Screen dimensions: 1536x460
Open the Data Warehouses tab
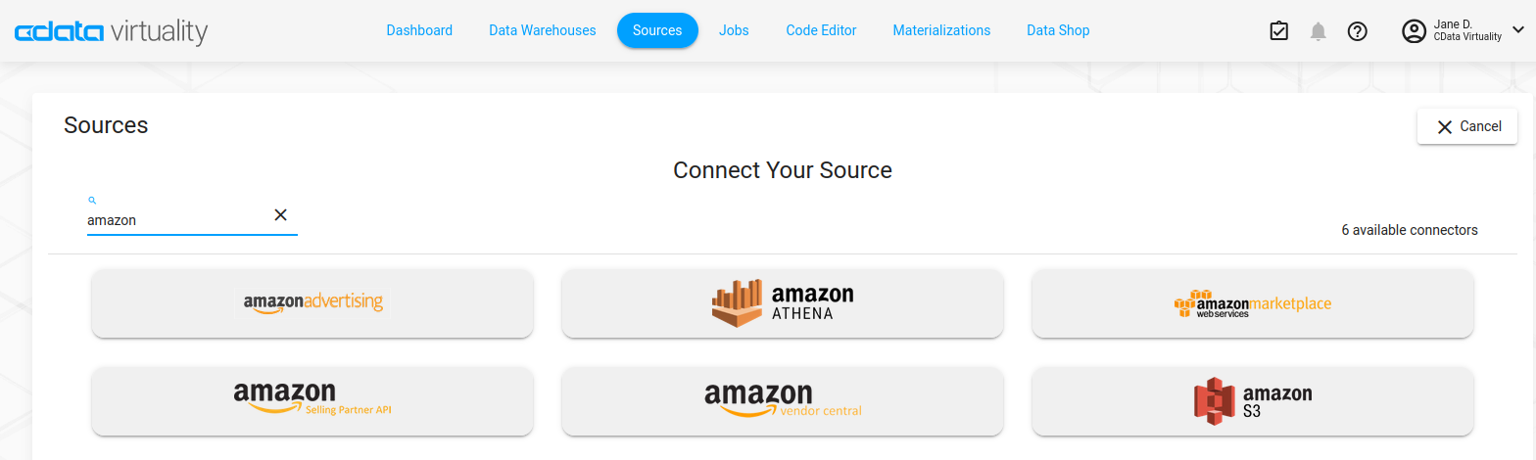point(543,30)
